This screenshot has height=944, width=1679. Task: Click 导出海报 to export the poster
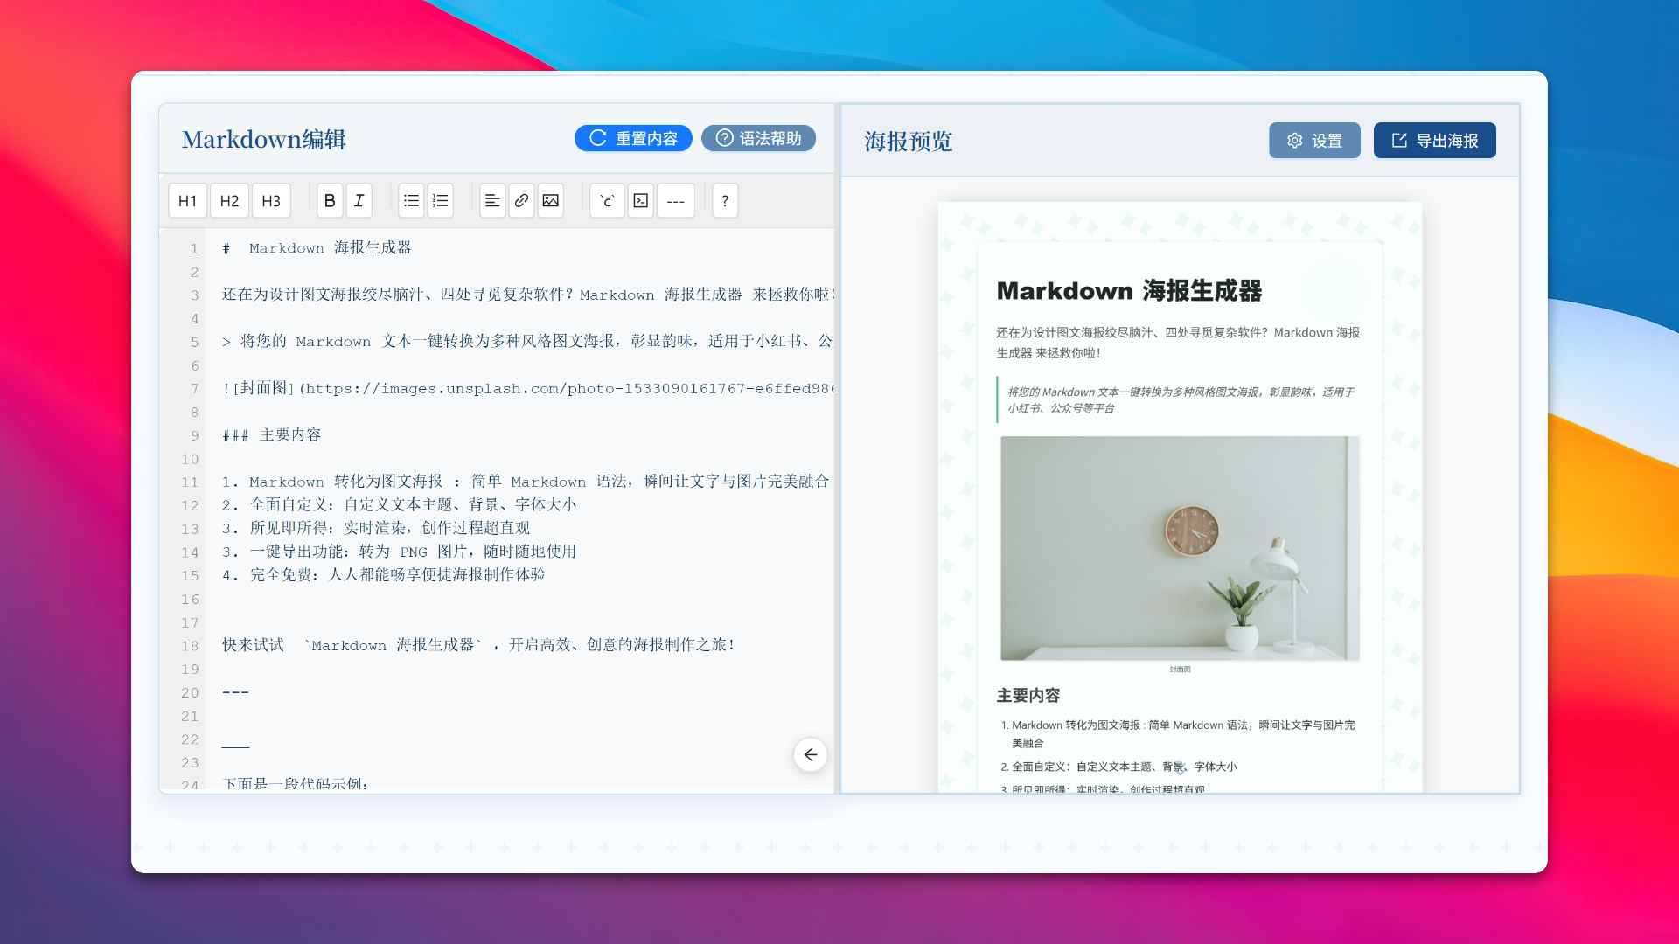click(1435, 141)
